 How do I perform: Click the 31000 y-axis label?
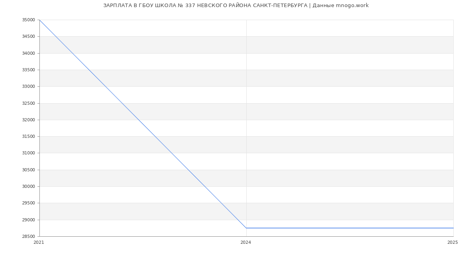click(x=29, y=153)
